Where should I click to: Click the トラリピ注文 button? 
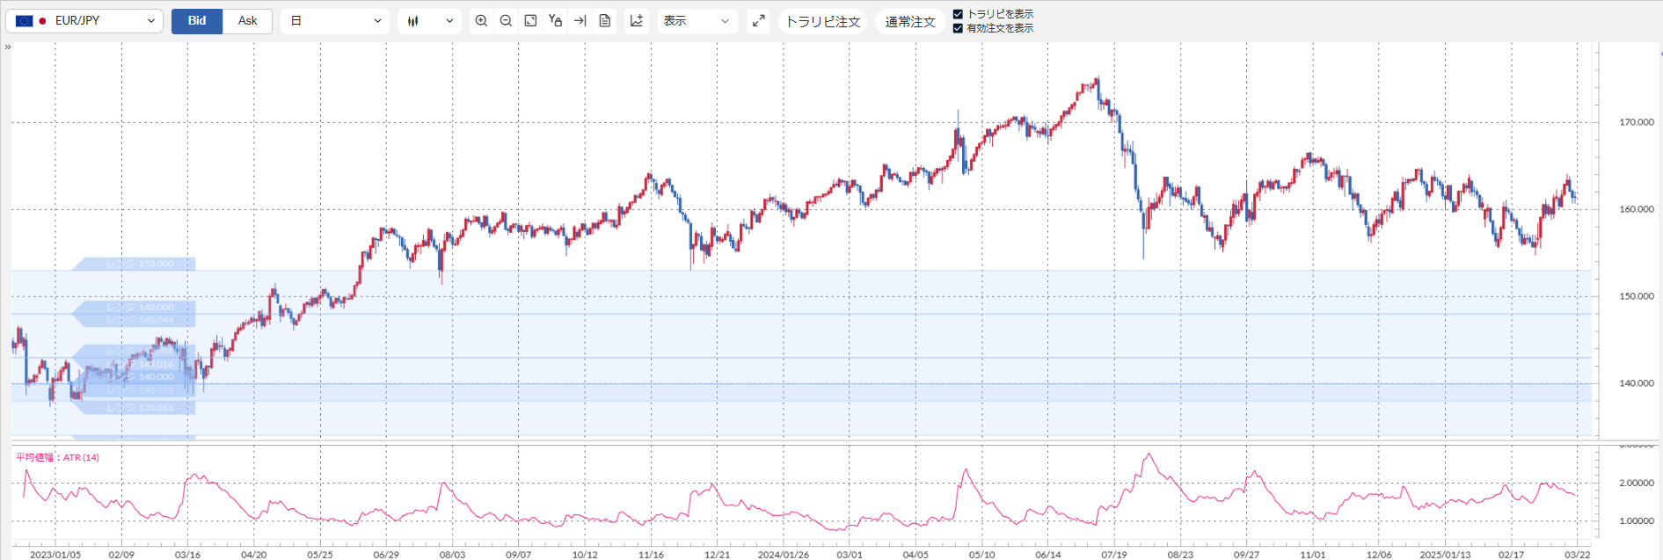(x=823, y=21)
